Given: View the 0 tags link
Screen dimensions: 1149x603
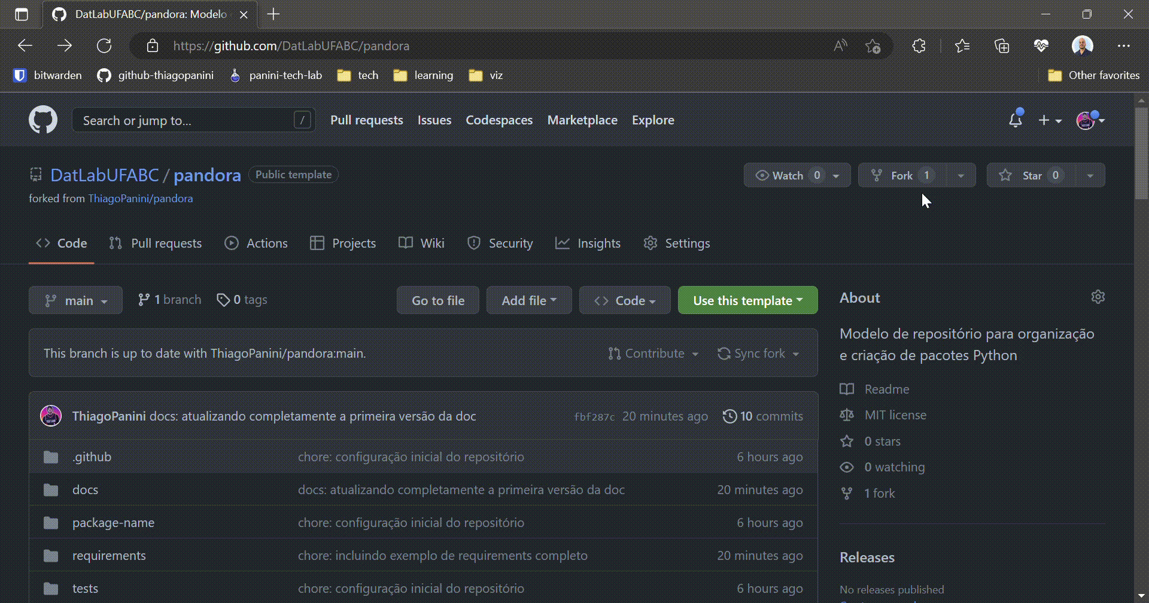Looking at the screenshot, I should pyautogui.click(x=242, y=300).
